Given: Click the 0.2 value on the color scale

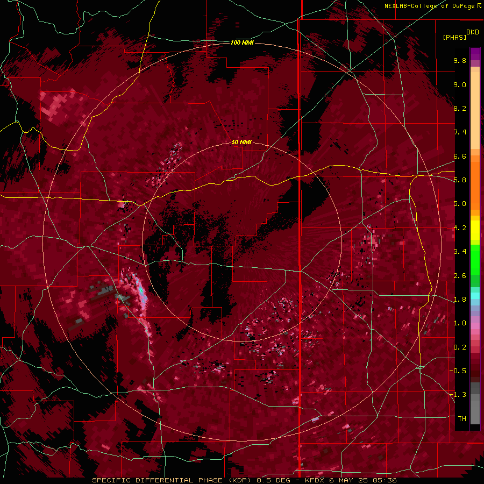Looking at the screenshot, I should [460, 347].
